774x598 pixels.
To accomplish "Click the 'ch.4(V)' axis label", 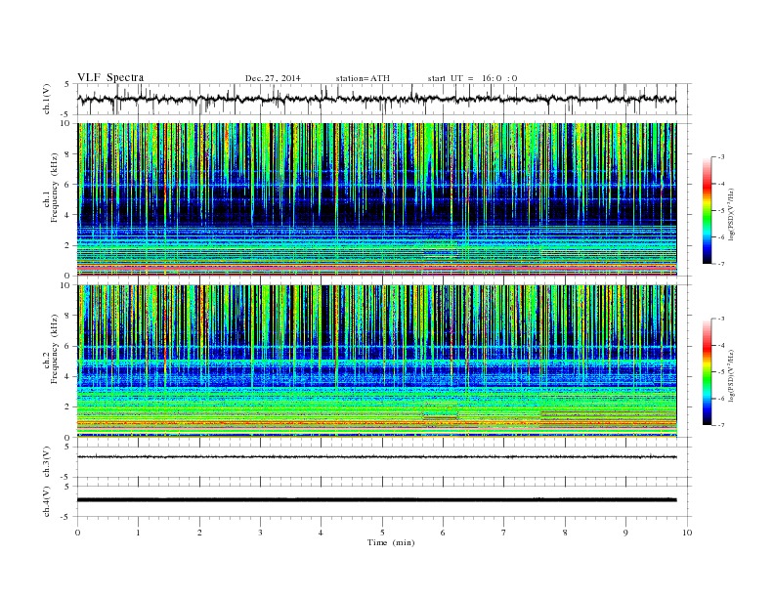I will (x=47, y=501).
